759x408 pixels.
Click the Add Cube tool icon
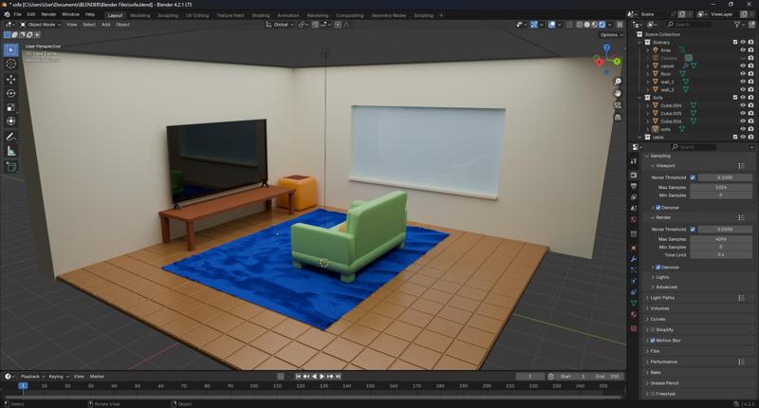11,167
